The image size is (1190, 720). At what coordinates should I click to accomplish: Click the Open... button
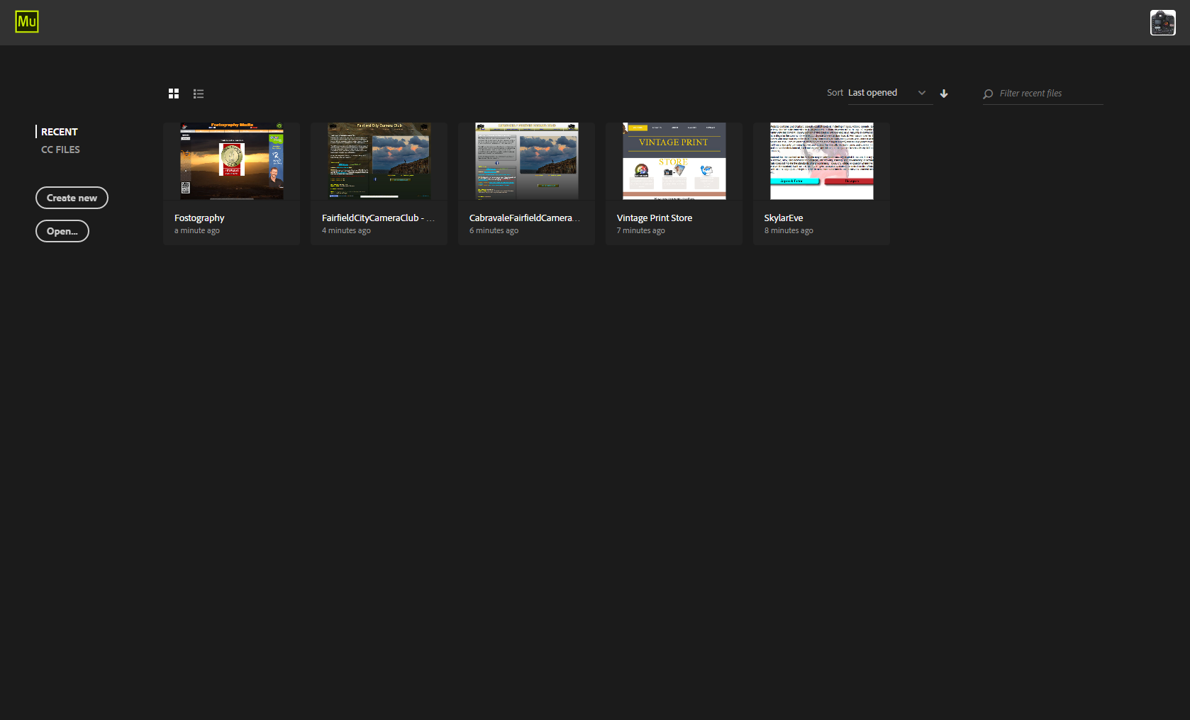tap(62, 231)
